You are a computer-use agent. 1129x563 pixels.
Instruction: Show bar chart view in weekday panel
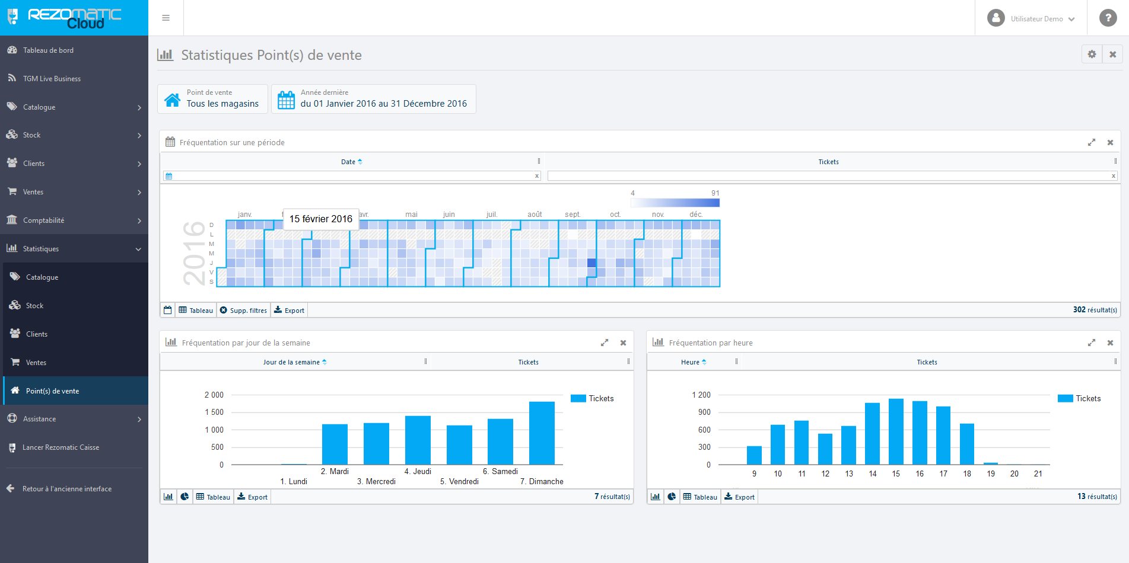pos(168,497)
